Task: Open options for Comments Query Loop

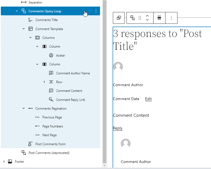Action: (x=96, y=11)
